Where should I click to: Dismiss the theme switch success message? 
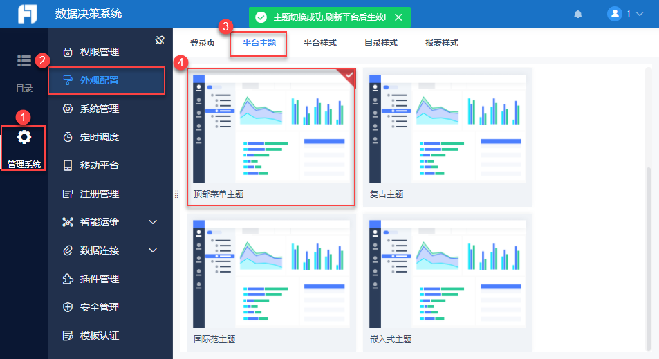click(x=398, y=17)
